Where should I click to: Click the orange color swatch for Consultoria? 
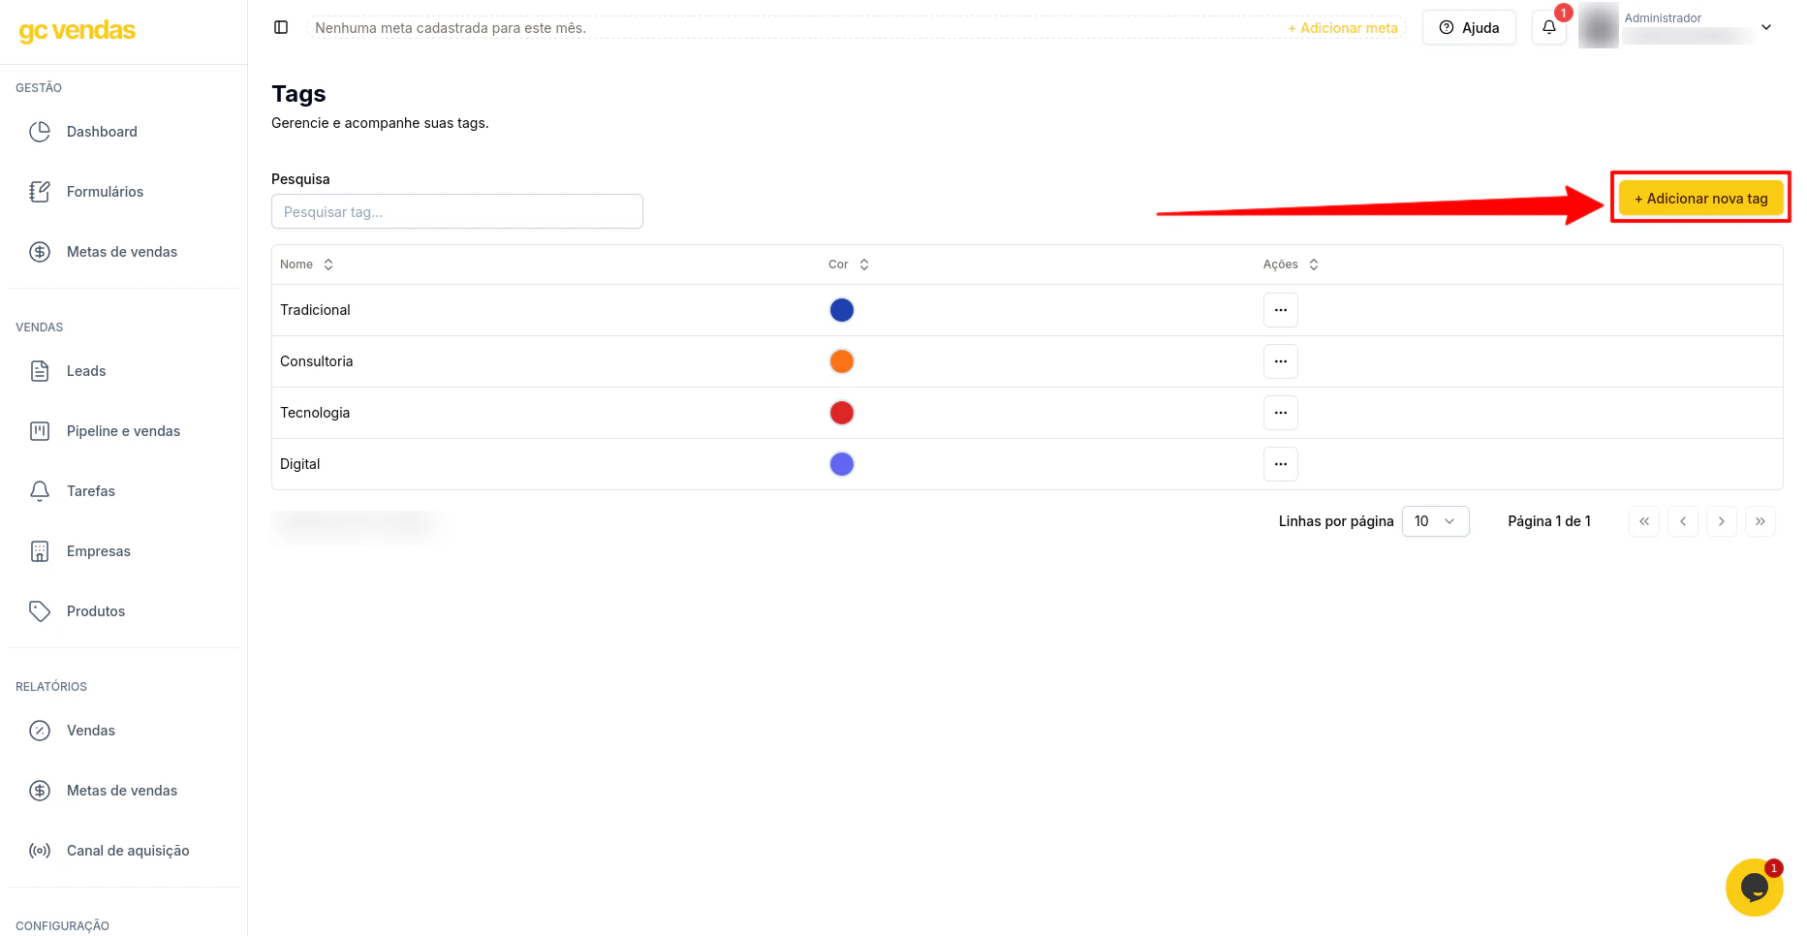point(842,361)
